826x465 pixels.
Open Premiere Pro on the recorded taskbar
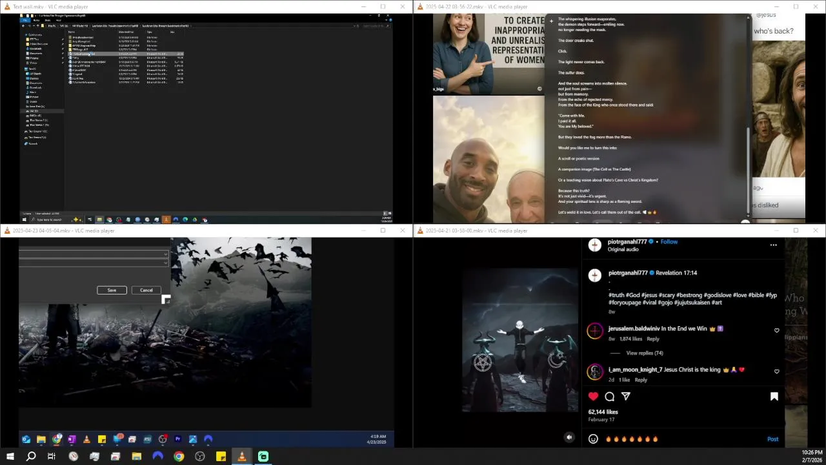pyautogui.click(x=177, y=439)
